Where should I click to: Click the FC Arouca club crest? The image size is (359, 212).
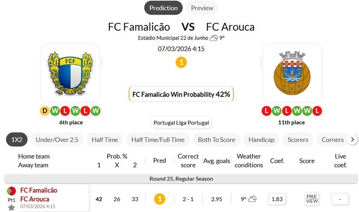pos(292,73)
